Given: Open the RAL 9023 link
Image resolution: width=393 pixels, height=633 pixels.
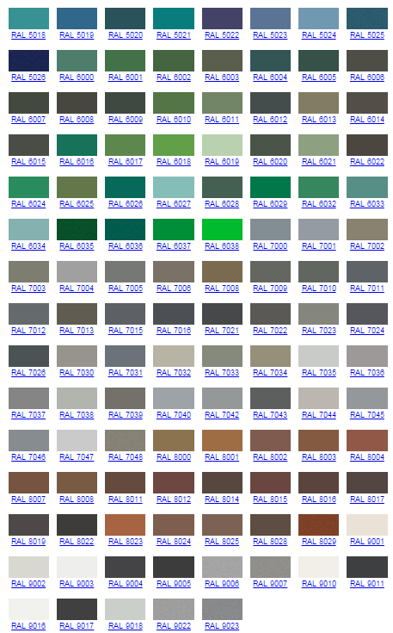Looking at the screenshot, I should click(x=222, y=626).
